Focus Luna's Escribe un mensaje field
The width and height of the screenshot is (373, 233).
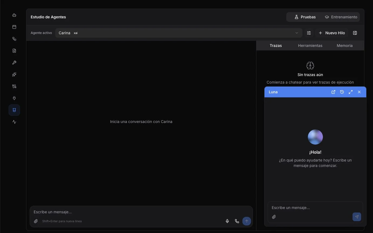pos(315,208)
